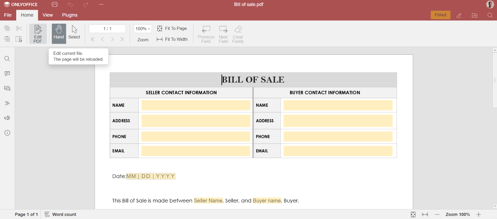Screen dimensions: 497x219
Task: Open the Feedback & Support megaphone icon
Action: pos(7,118)
